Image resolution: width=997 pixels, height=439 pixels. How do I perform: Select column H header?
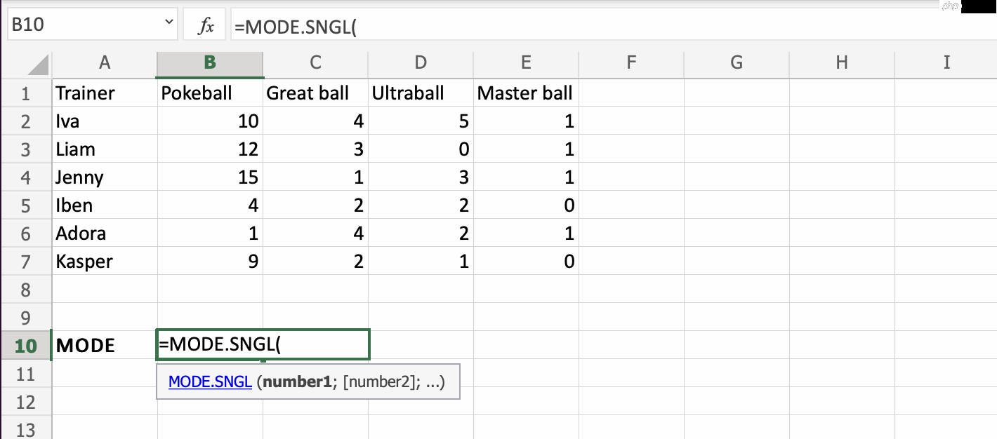coord(842,62)
